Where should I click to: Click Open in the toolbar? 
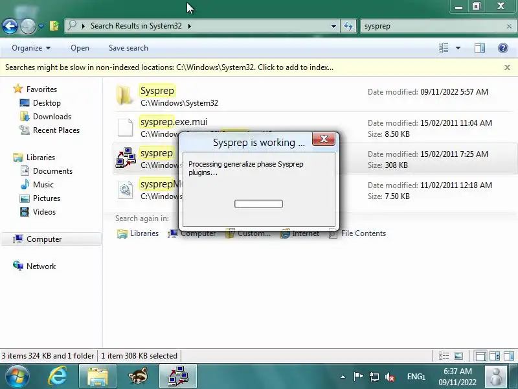80,48
